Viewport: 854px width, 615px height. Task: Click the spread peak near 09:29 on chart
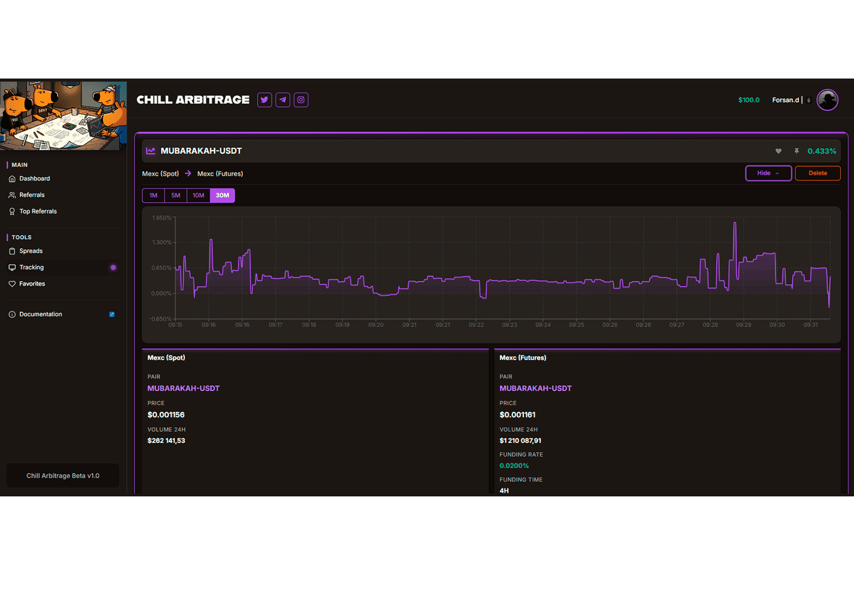(735, 223)
